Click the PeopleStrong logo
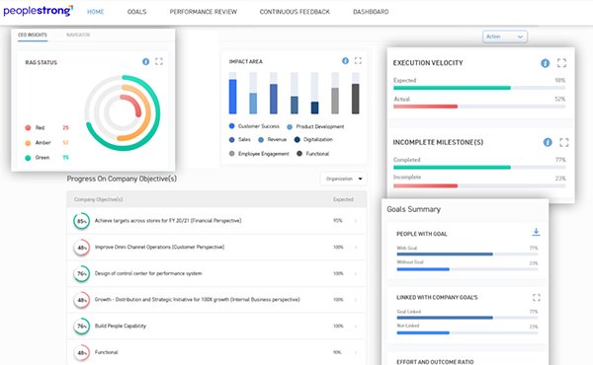The width and height of the screenshot is (593, 365). coord(39,11)
